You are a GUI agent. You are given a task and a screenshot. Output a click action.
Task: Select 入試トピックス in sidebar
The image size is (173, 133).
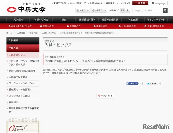(x=23, y=55)
